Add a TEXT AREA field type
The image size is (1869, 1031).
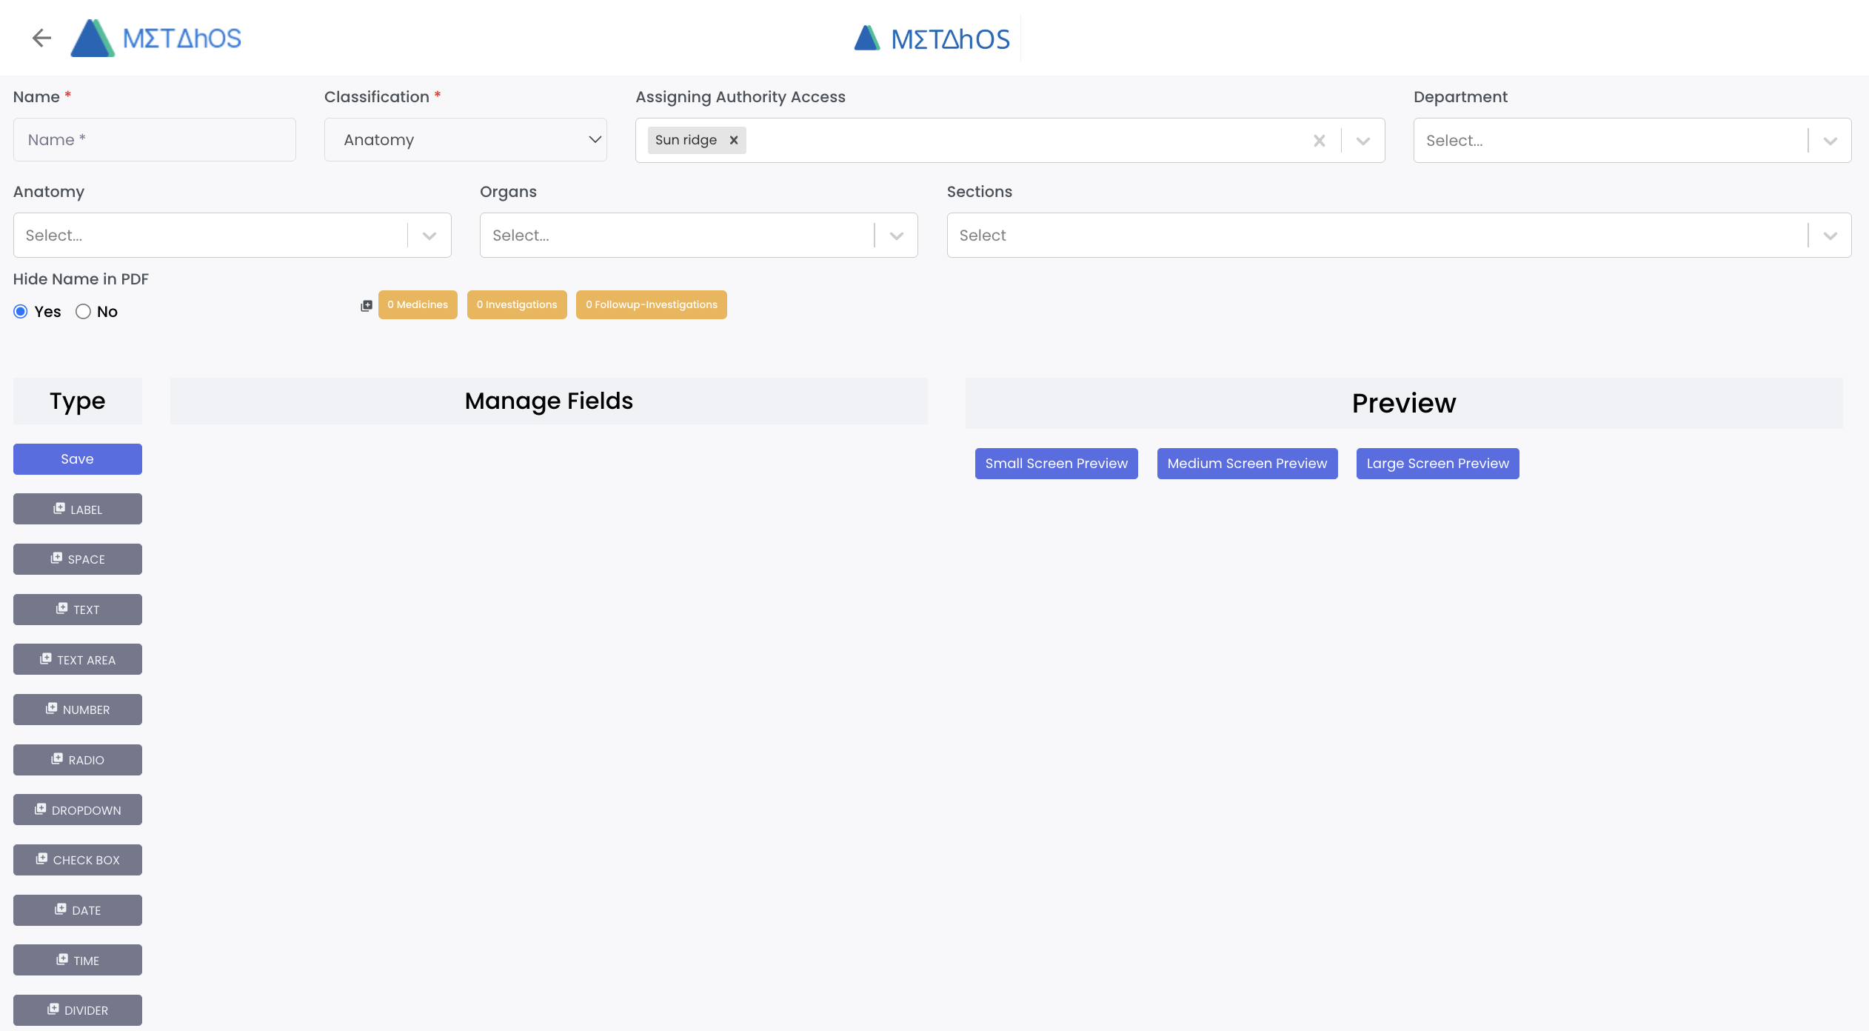[78, 659]
